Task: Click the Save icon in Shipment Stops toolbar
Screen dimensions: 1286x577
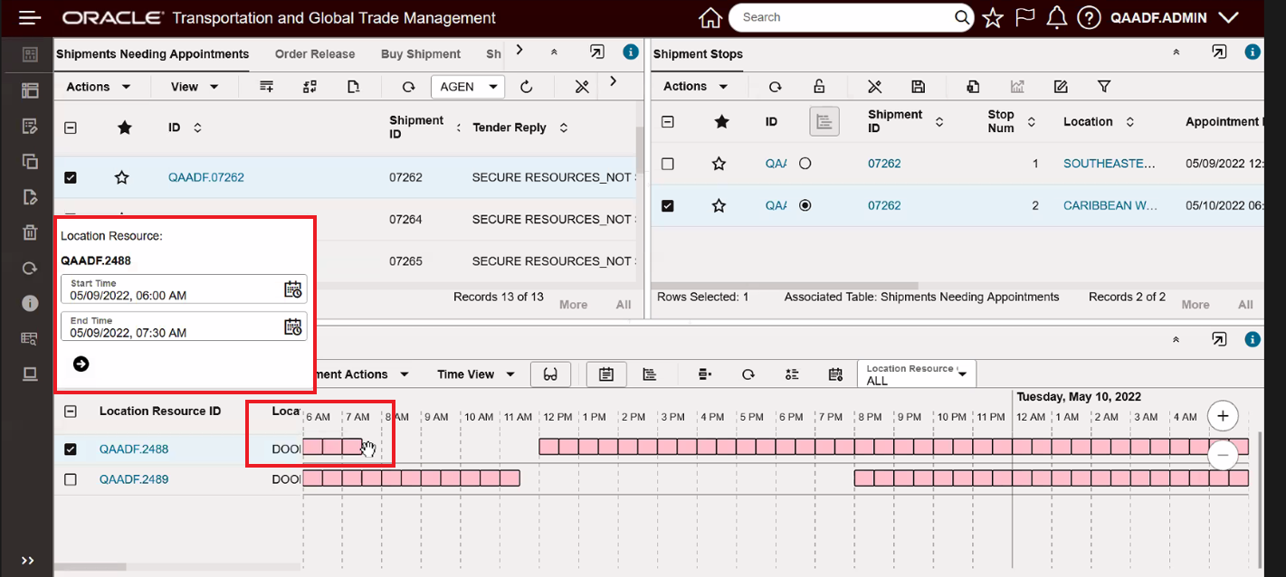Action: pyautogui.click(x=918, y=87)
